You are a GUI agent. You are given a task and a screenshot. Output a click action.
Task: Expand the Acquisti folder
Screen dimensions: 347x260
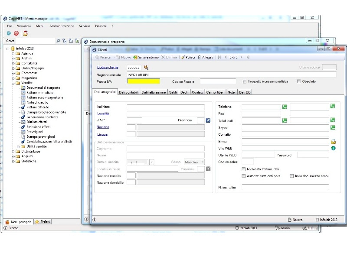pos(13,156)
